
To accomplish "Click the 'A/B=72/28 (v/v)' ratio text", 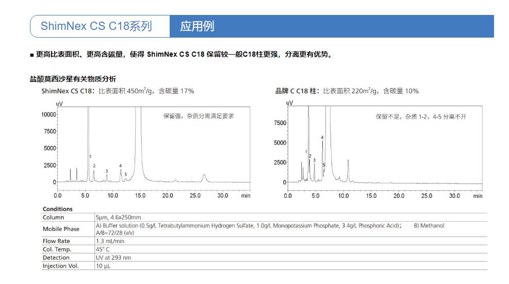I will point(114,233).
